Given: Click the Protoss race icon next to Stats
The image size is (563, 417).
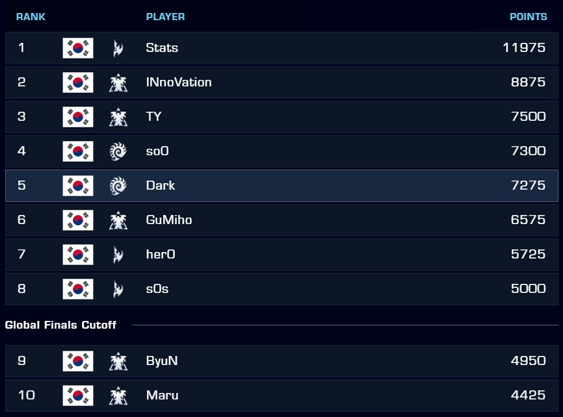Looking at the screenshot, I should 118,48.
